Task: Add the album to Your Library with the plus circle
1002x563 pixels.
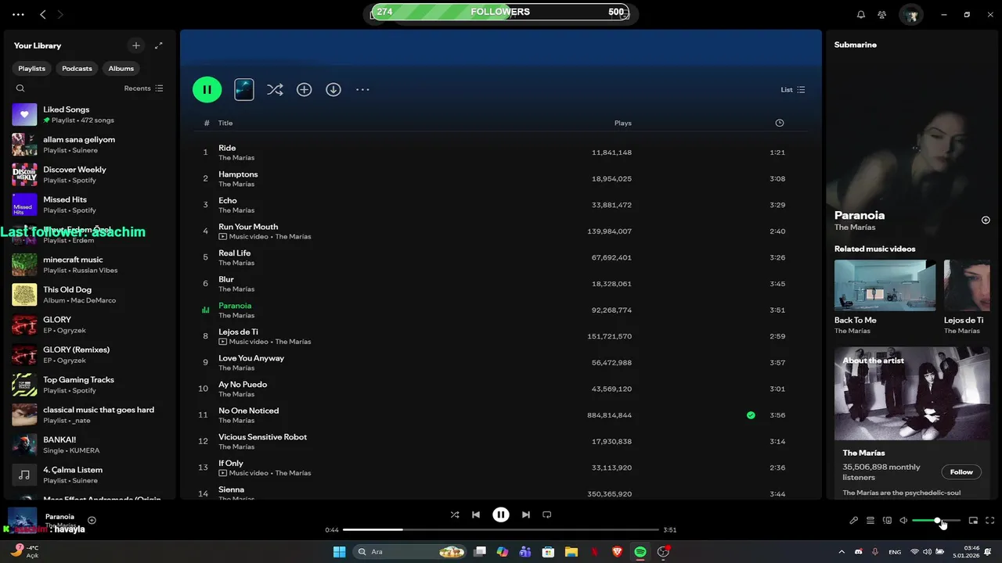Action: [x=305, y=90]
